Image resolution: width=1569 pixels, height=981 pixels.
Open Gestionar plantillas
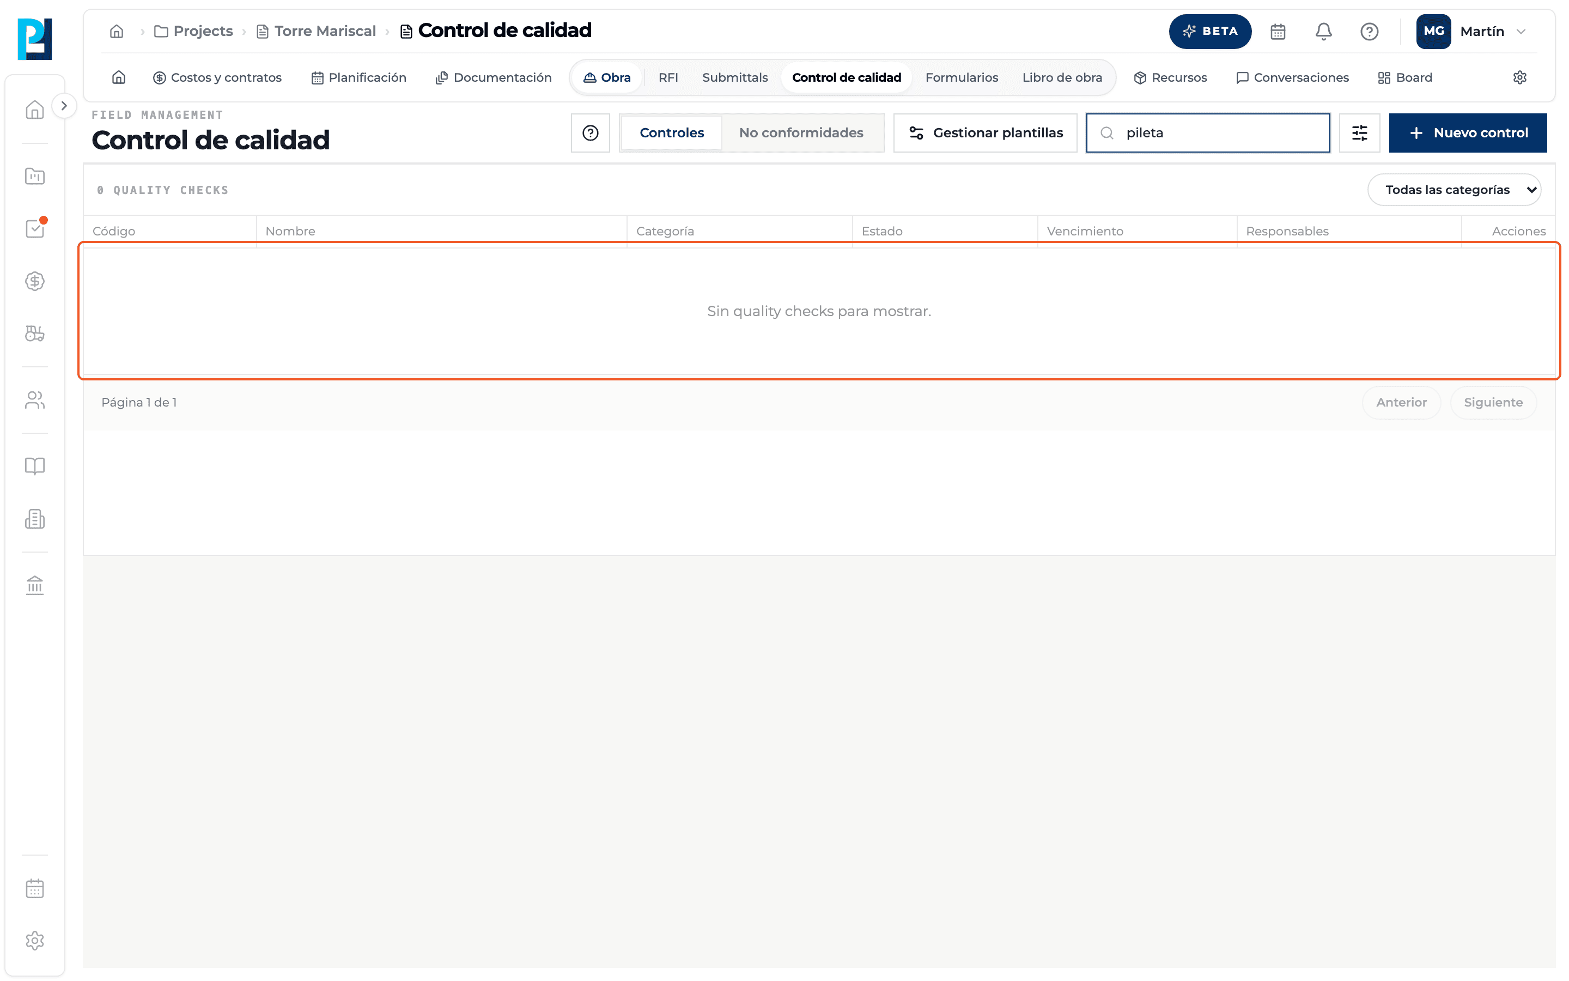[985, 133]
